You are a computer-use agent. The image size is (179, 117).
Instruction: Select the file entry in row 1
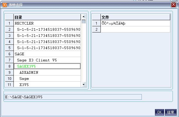[135, 23]
